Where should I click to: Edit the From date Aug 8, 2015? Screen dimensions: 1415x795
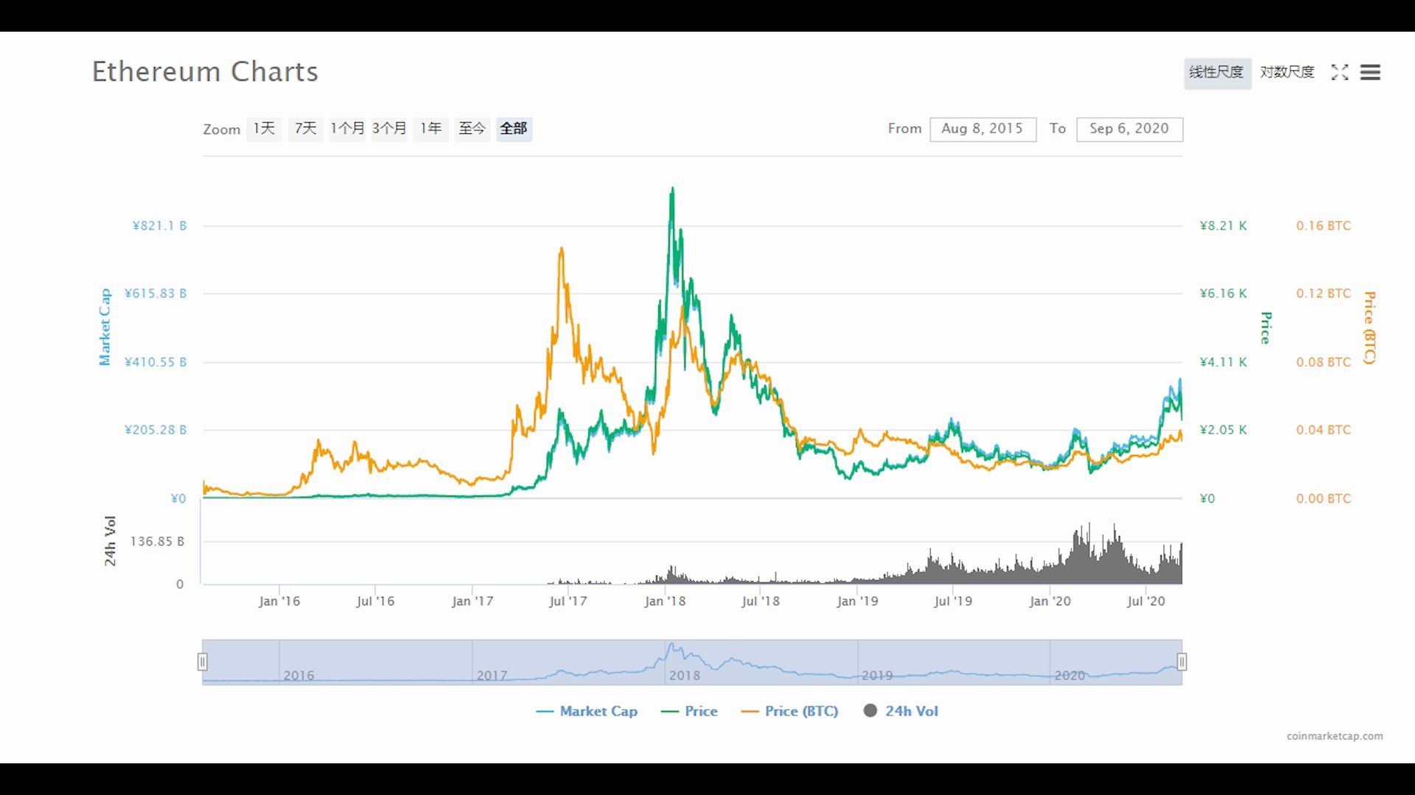982,129
